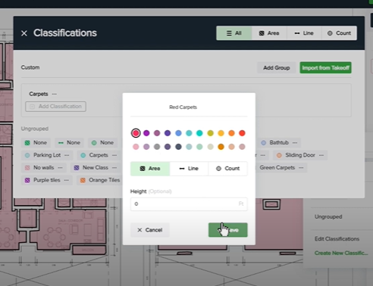Select the All filter tab
373x286 pixels.
(234, 33)
